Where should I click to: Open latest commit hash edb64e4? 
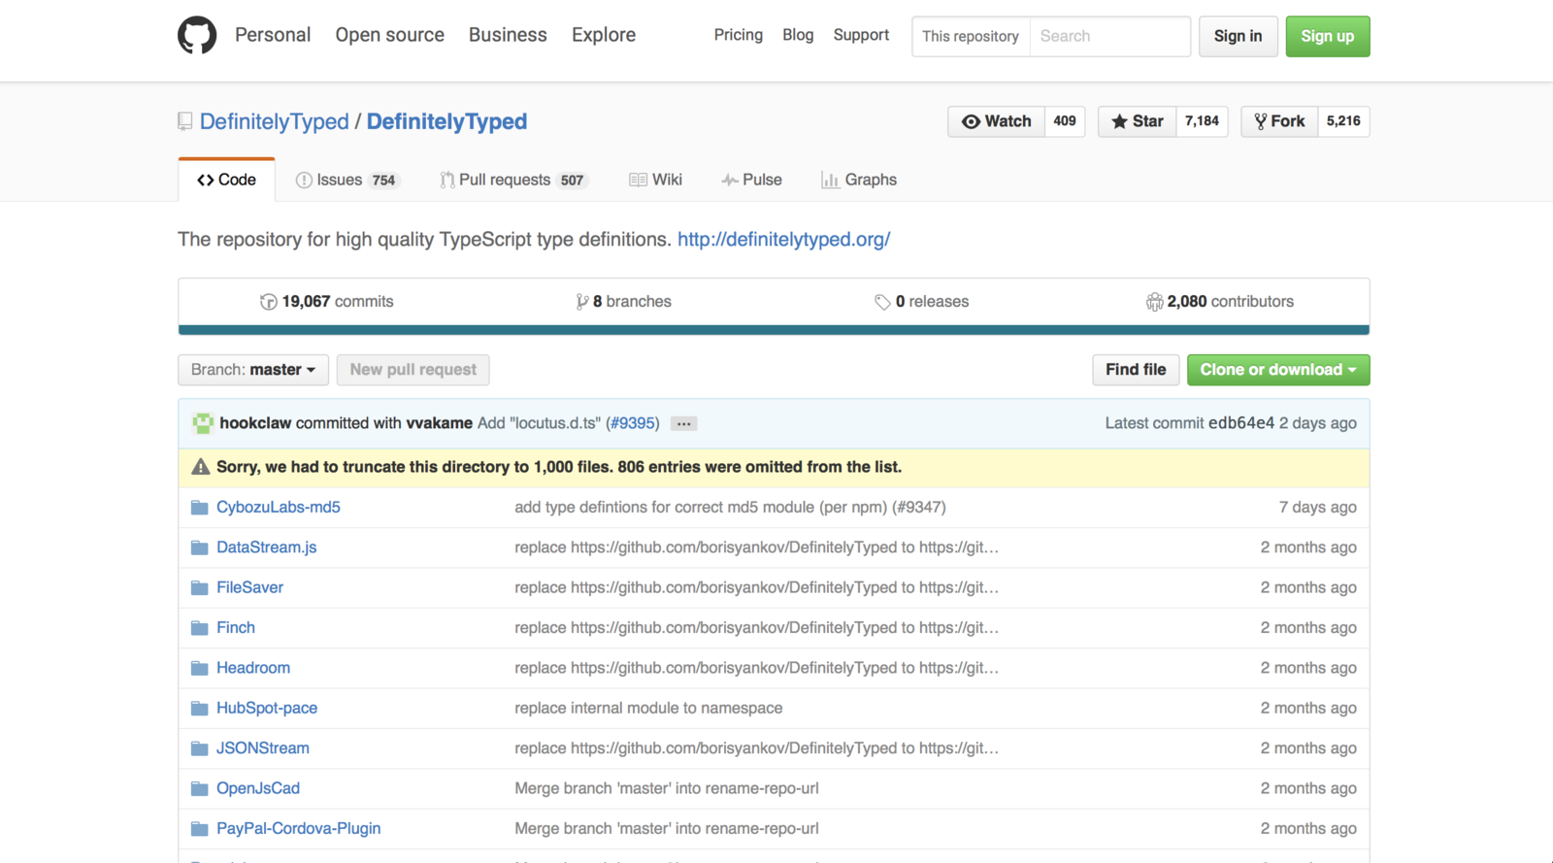(1241, 423)
